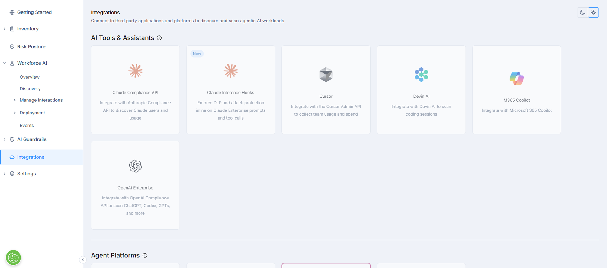Click the Integrations cloud icon

point(12,157)
